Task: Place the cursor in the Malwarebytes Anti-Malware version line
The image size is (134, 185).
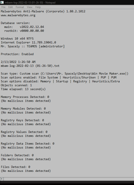Action: pyautogui.click(x=43, y=11)
